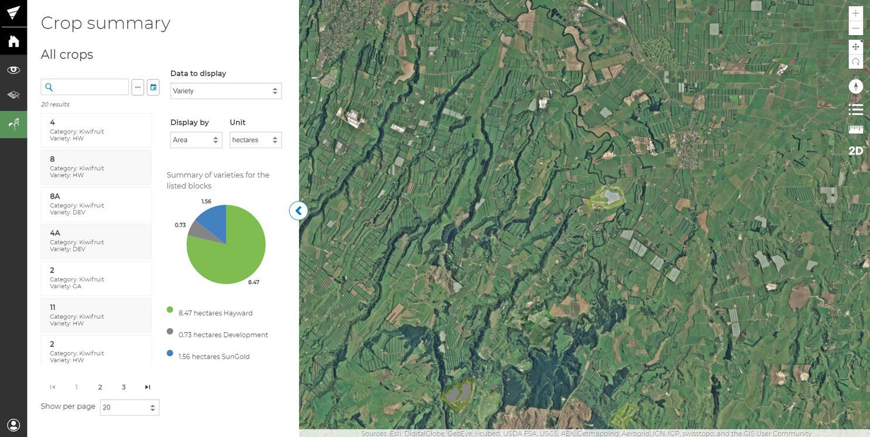The height and width of the screenshot is (437, 870).
Task: Open the Display by Area dropdown
Action: tap(196, 140)
